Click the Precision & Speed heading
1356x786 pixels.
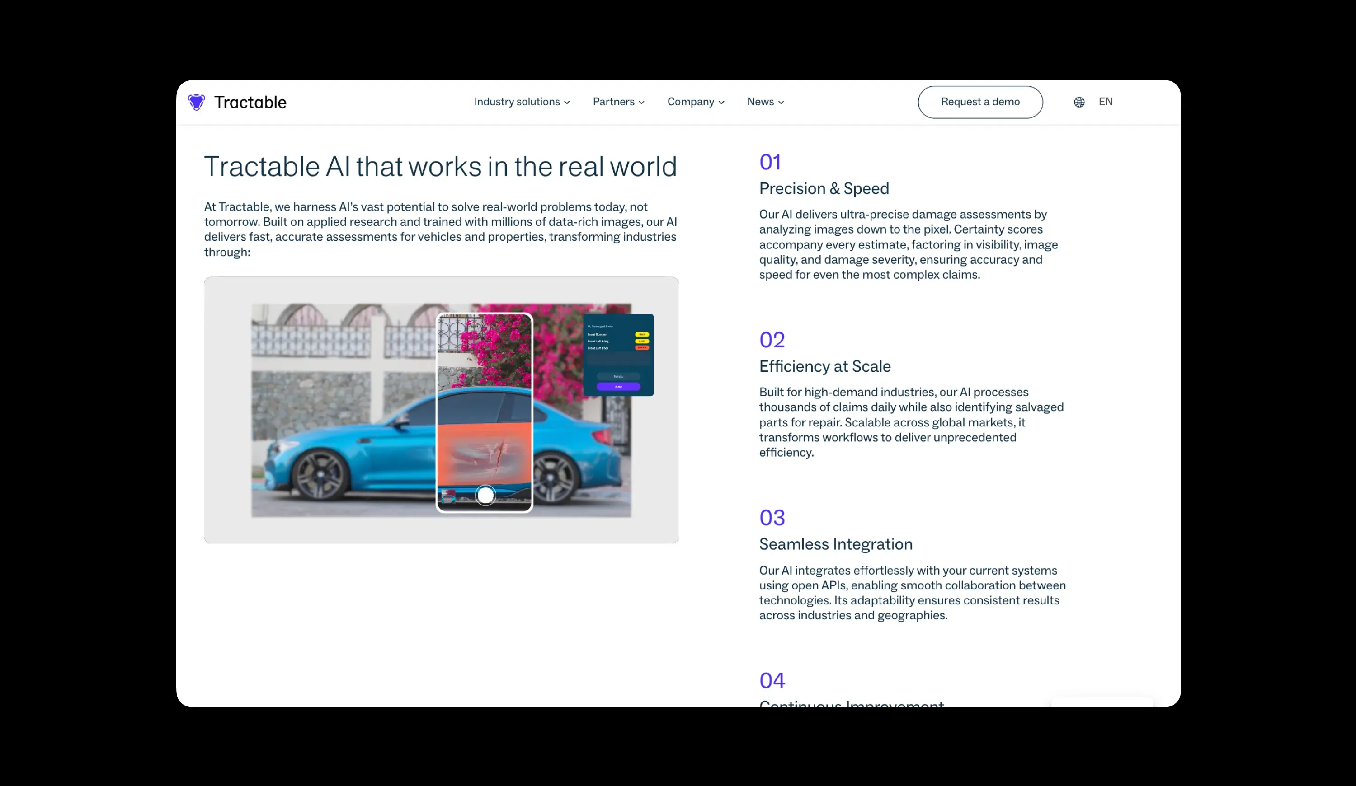click(x=824, y=189)
